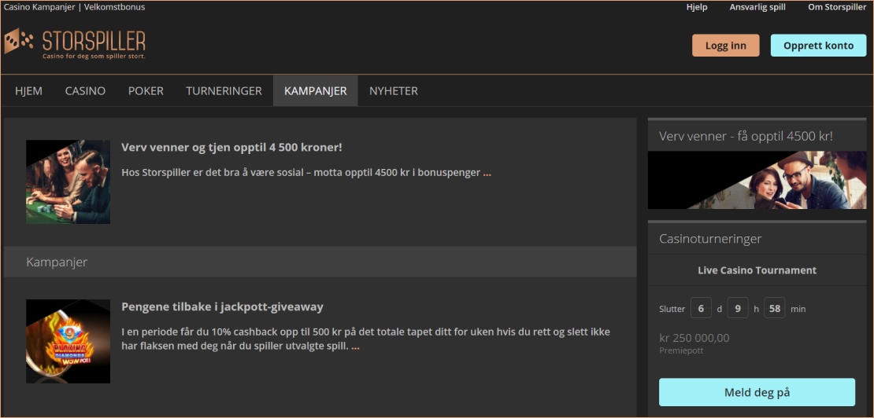The width and height of the screenshot is (874, 418).
Task: Click the 'Casino Kampanjer | Velkomstbonus' page title text
Action: tap(74, 7)
